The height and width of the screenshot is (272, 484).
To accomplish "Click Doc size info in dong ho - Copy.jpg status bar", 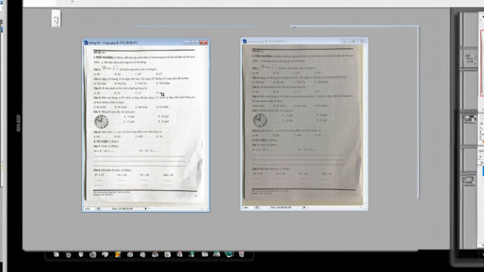I will point(121,208).
